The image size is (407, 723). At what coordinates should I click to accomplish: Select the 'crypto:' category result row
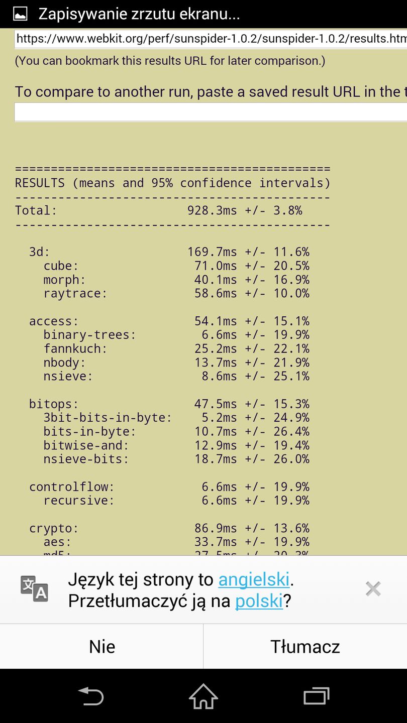click(x=169, y=528)
